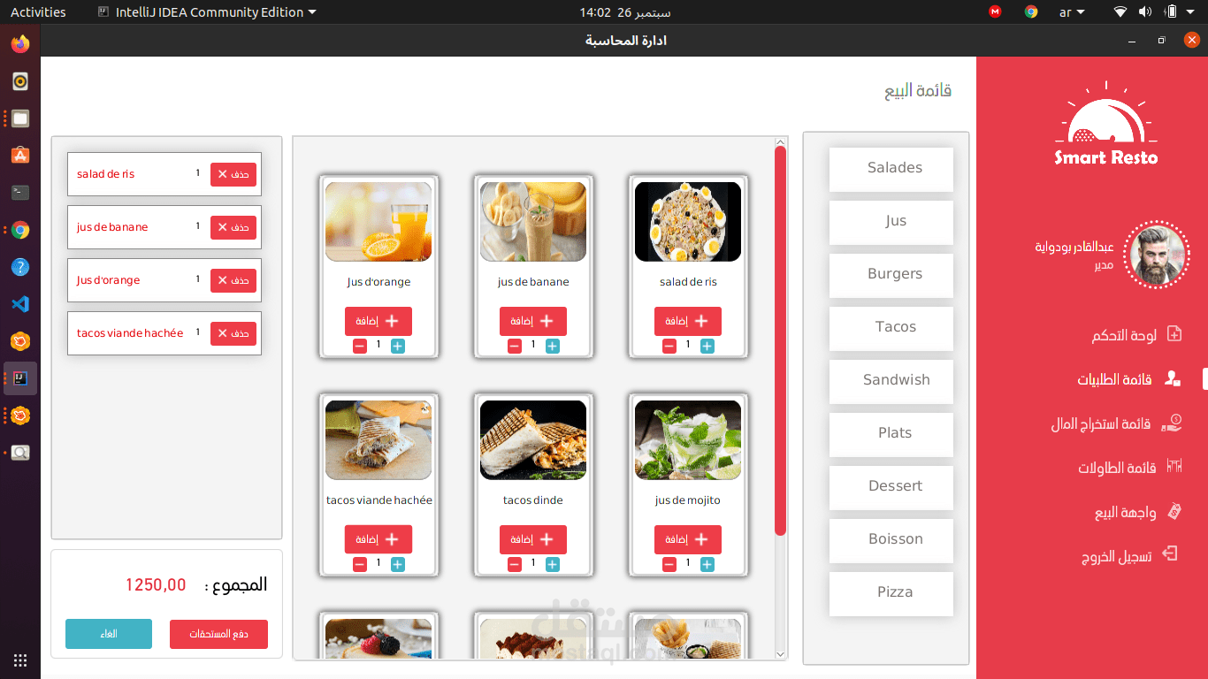
Task: Decrease quantity for salad de ris
Action: tap(669, 347)
